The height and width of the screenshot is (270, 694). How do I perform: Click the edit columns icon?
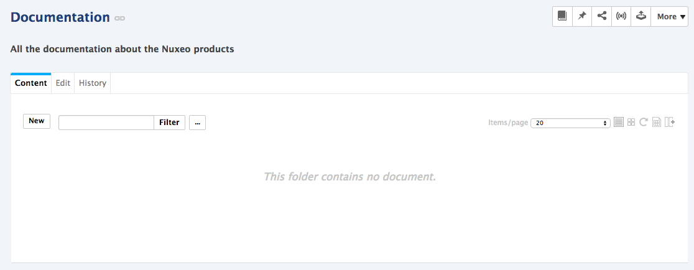pyautogui.click(x=669, y=122)
